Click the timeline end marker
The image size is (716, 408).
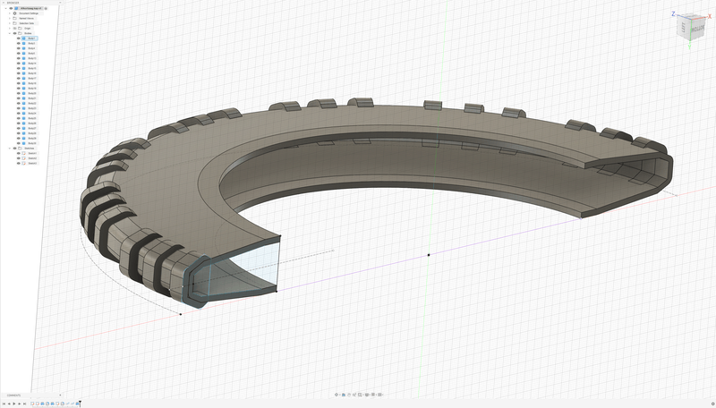80,404
